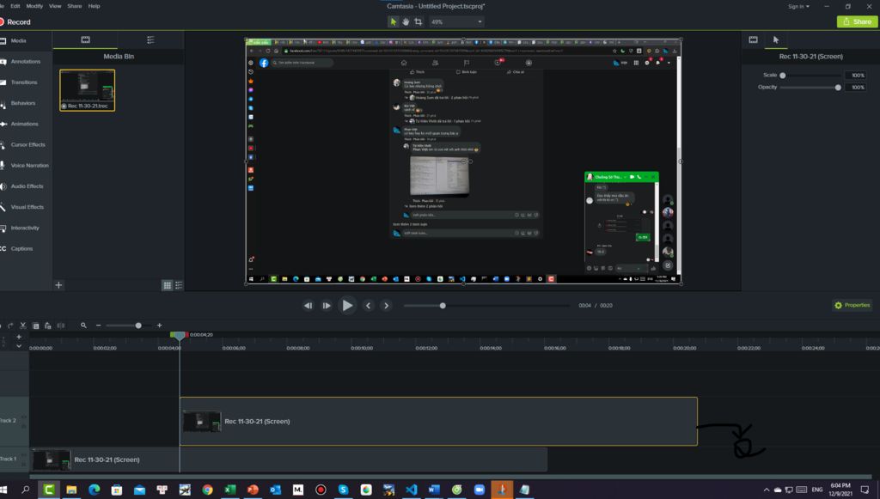
Task: Jump to next clip with right chevron
Action: [386, 306]
